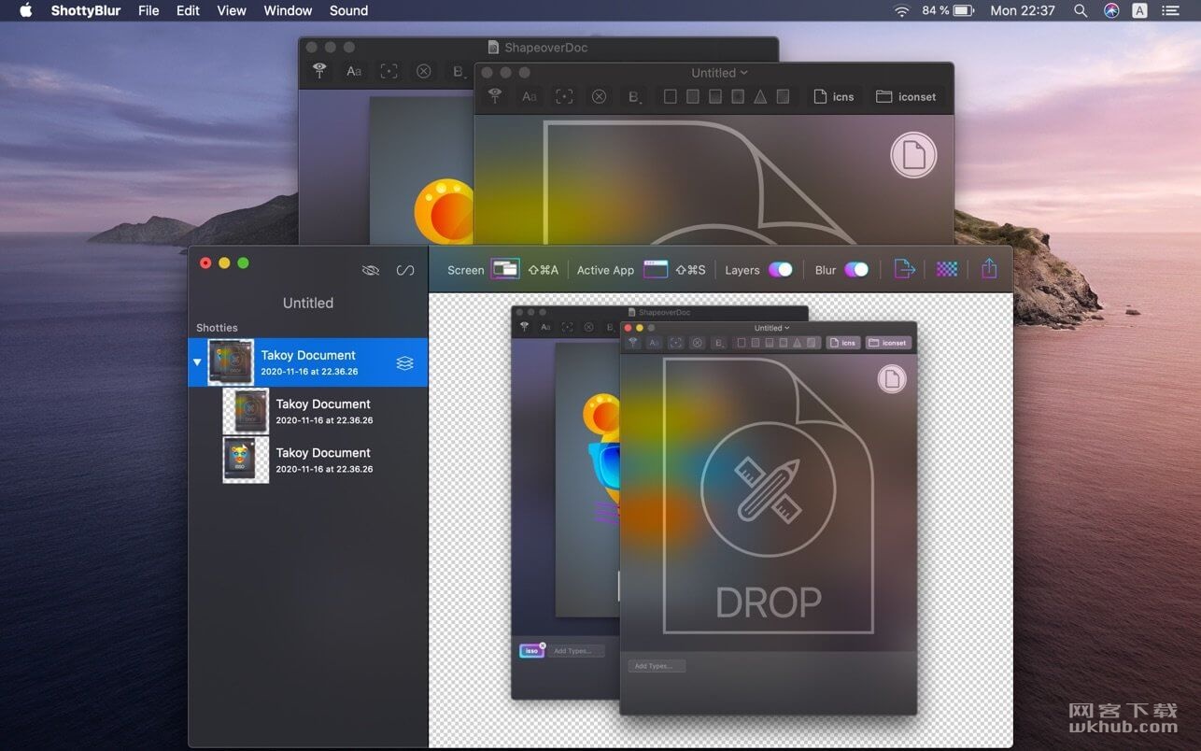Click the battery indicator in the menu bar
Screen dimensions: 1201x751
[x=964, y=10]
